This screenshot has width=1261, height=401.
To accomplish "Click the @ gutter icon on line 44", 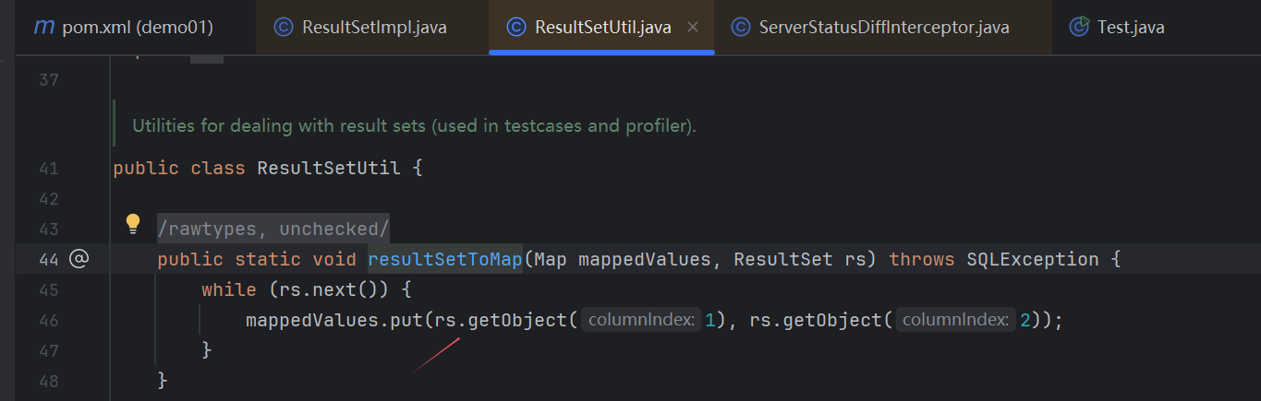I will pyautogui.click(x=79, y=259).
